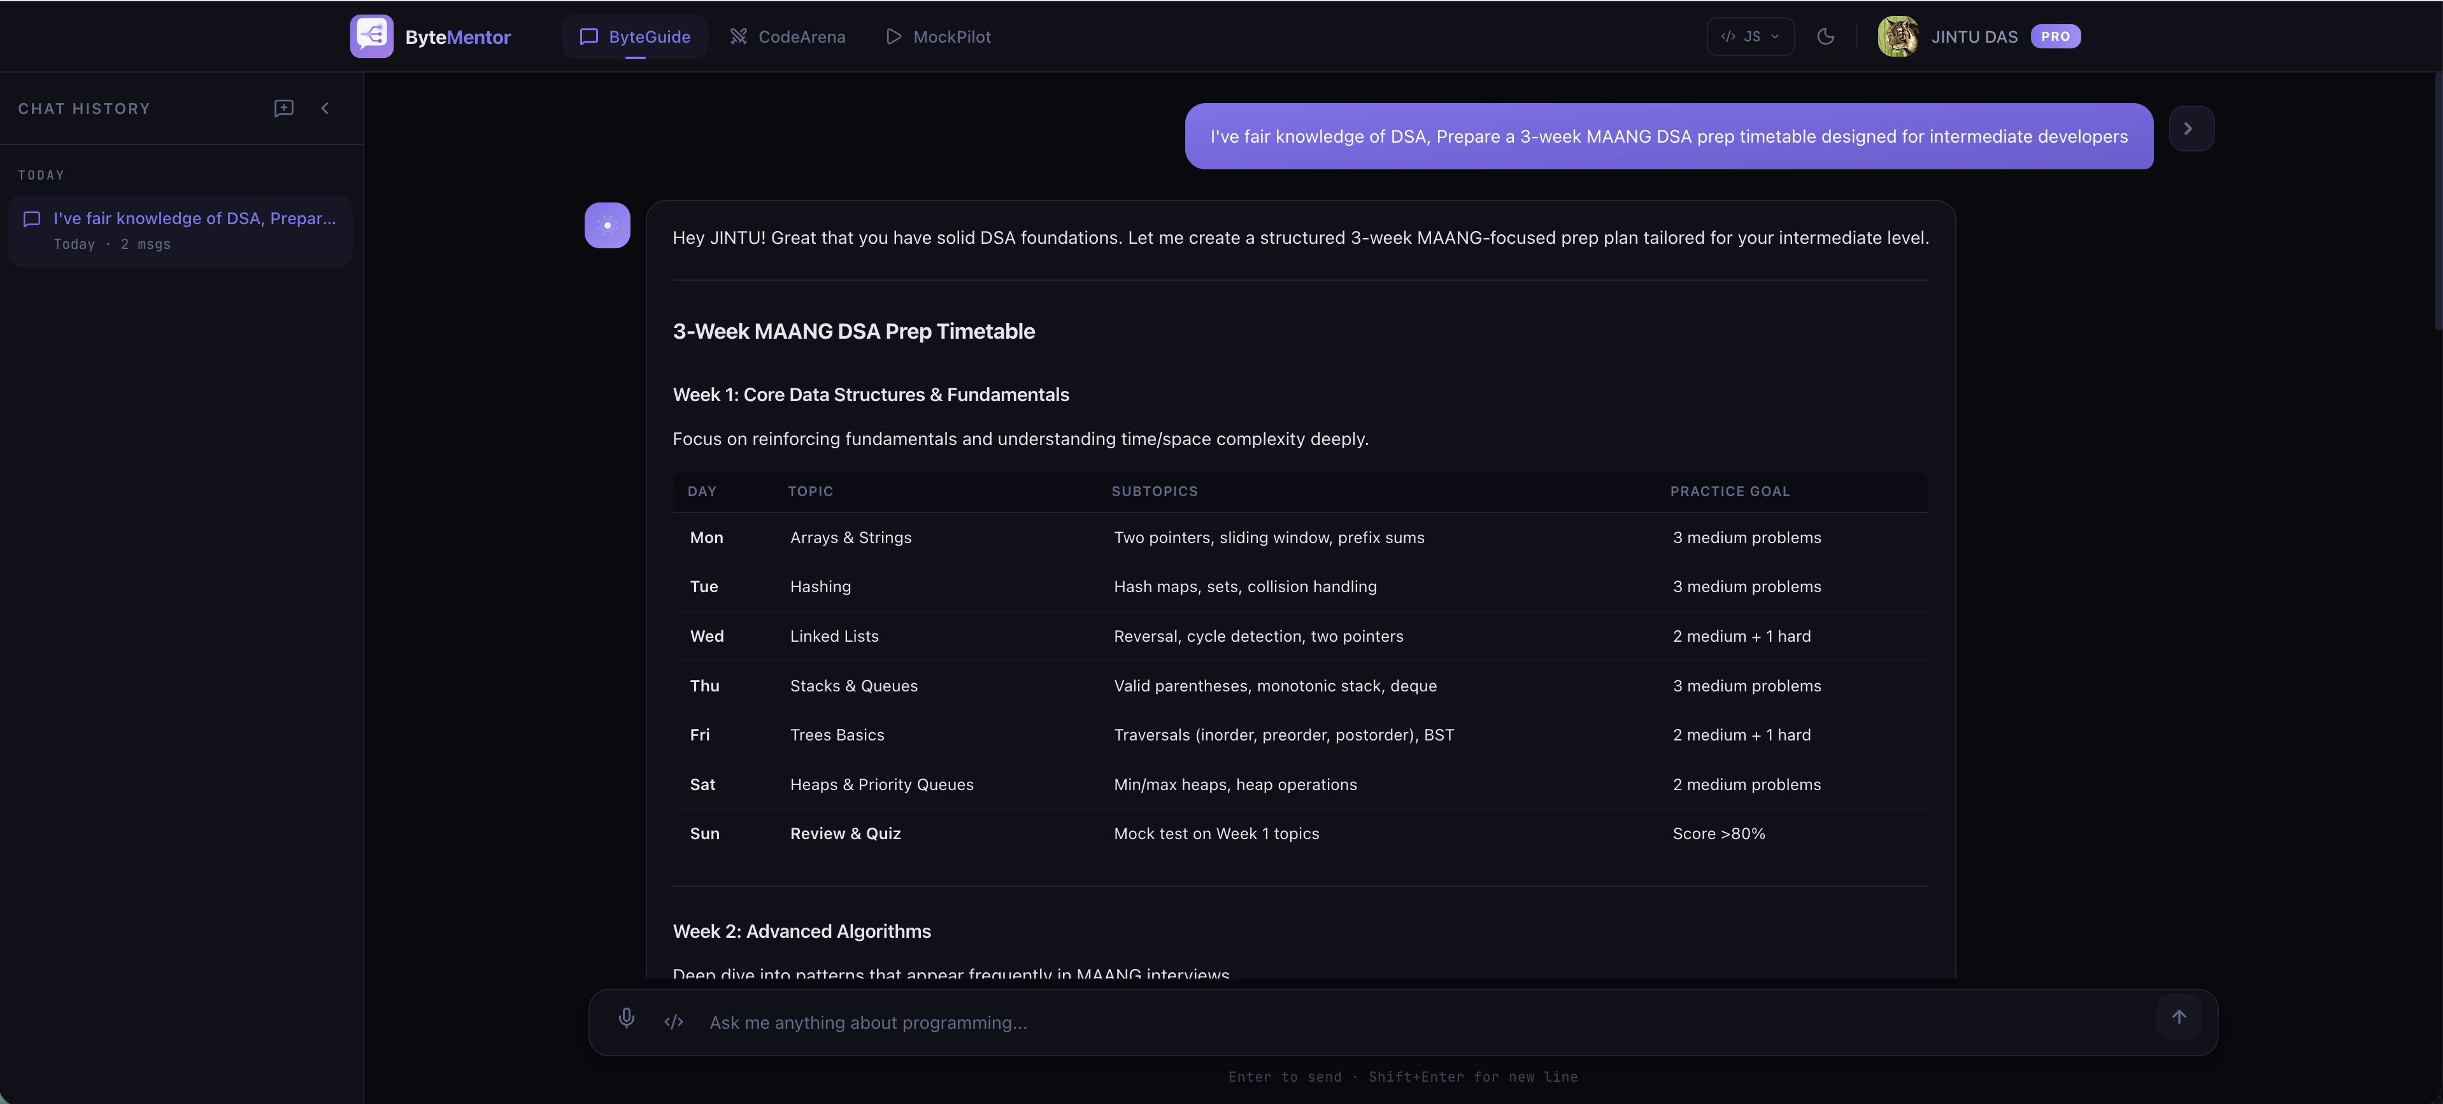Click the code snippet icon in input bar

pos(673,1021)
